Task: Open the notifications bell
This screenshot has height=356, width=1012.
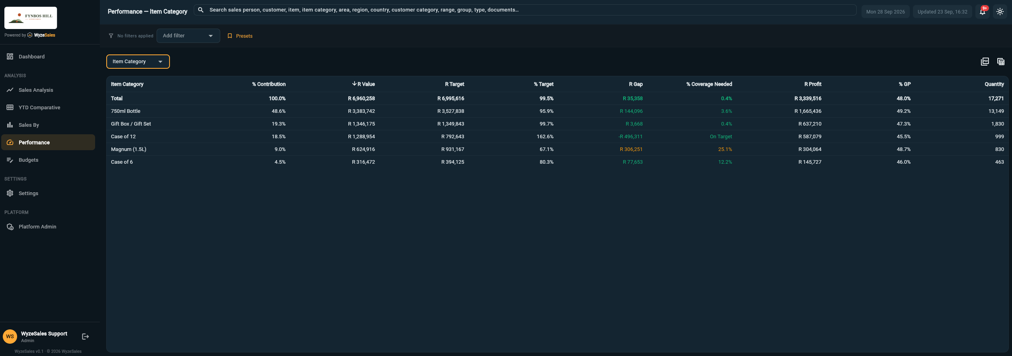Action: pos(983,12)
